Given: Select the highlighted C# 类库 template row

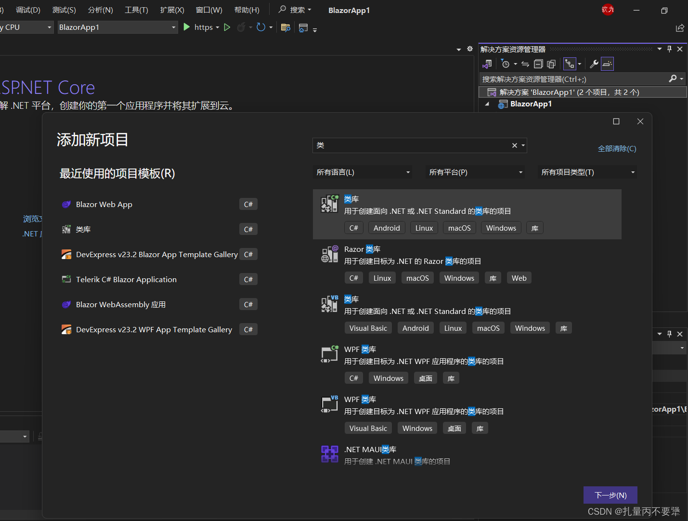Looking at the screenshot, I should tap(467, 214).
